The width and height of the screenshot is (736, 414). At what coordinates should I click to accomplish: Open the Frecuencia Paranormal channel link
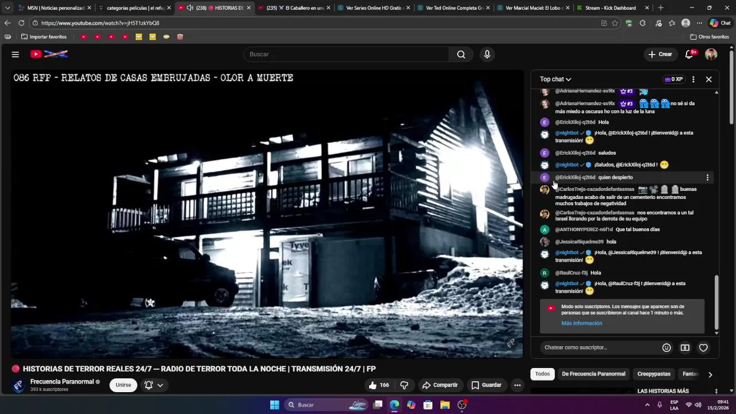coord(62,382)
